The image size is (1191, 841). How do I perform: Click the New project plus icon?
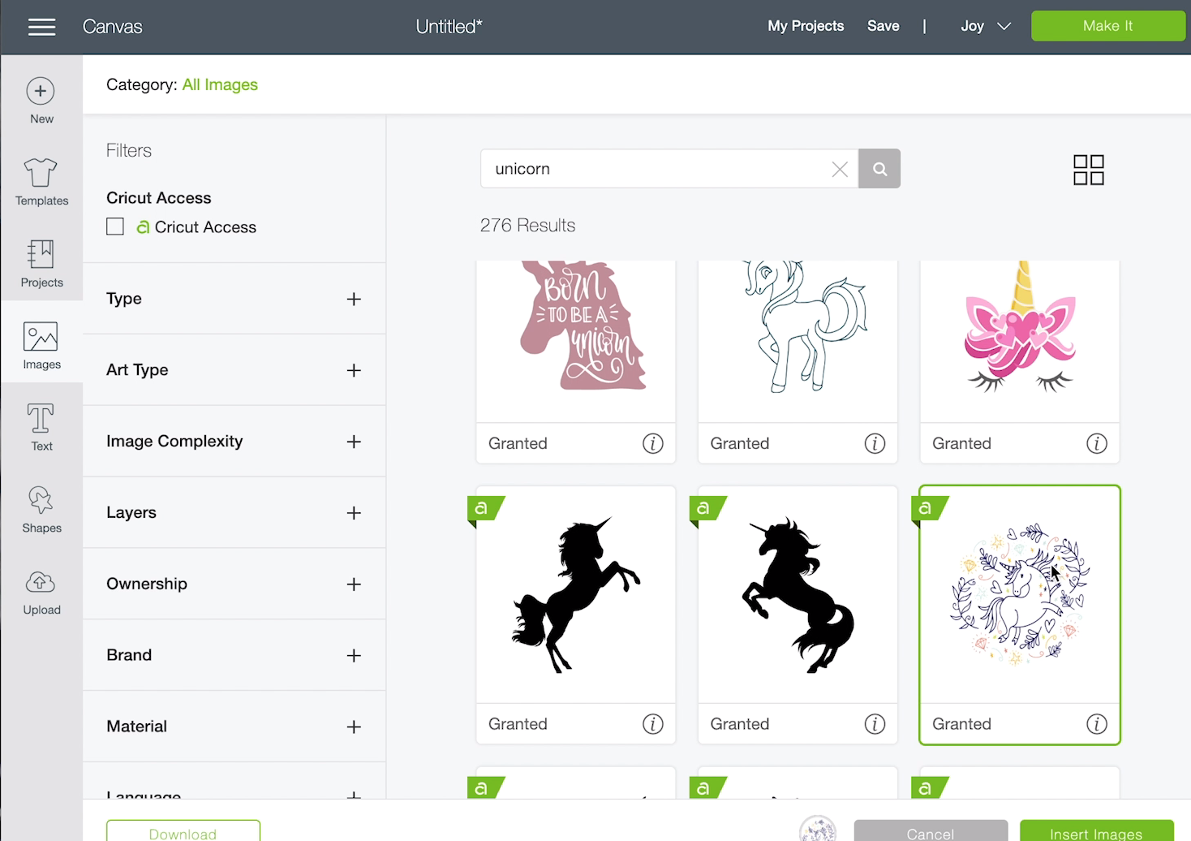(x=41, y=91)
